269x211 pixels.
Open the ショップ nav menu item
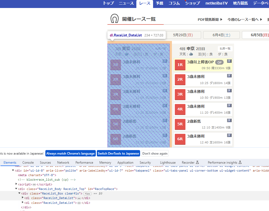(193, 3)
